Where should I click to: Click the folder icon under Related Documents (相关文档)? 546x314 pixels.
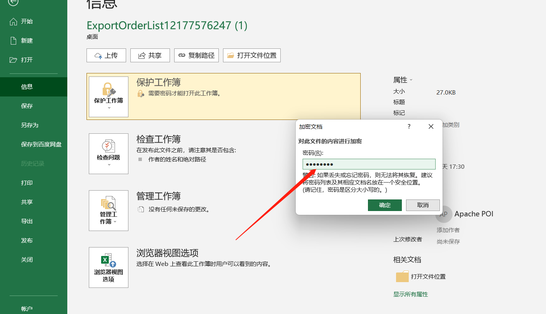pos(402,277)
